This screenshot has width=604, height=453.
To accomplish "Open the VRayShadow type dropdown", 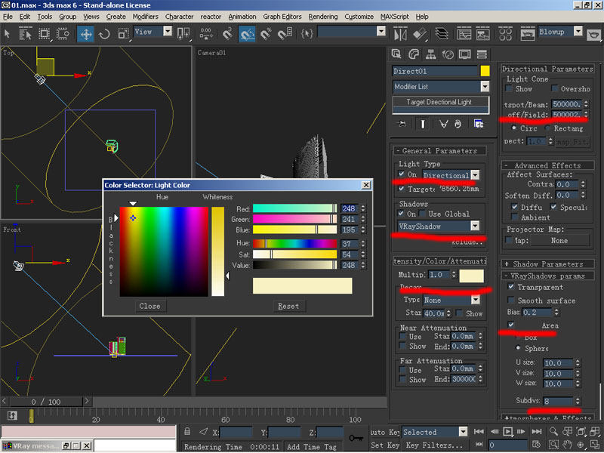I will [474, 226].
